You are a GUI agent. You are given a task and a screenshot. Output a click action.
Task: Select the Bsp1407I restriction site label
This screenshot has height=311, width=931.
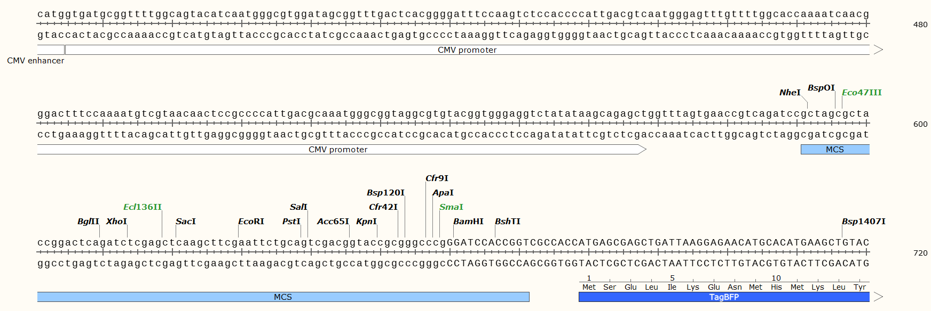pos(863,222)
